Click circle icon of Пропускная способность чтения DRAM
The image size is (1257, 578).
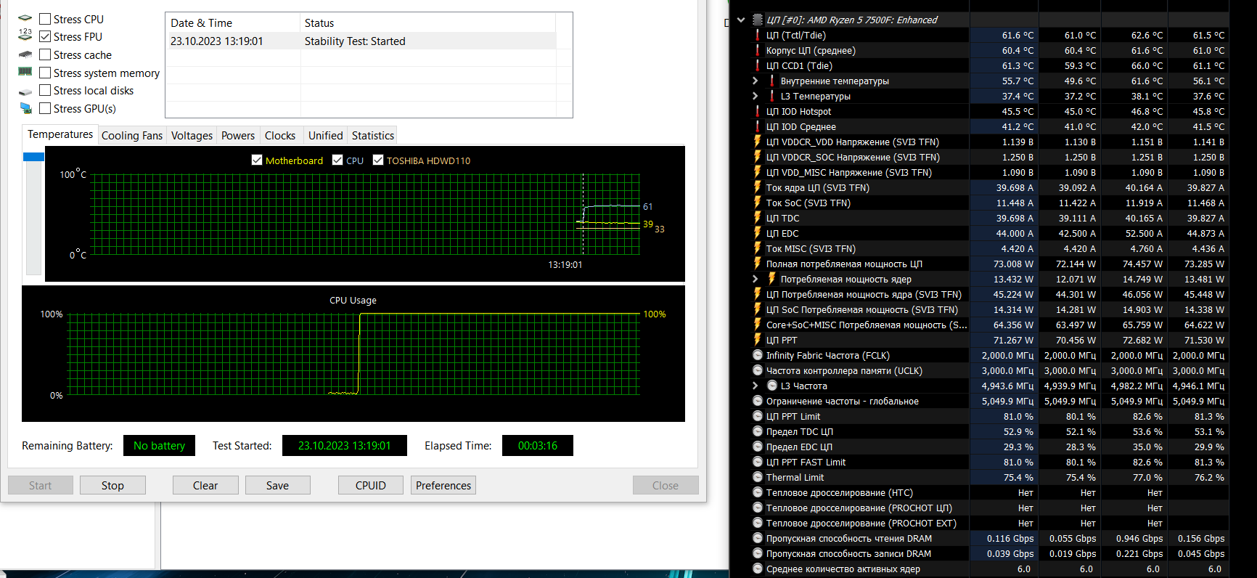[x=758, y=538]
